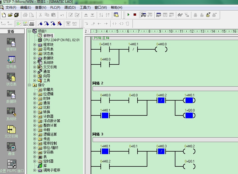This screenshot has width=238, height=174.
Task: Click the Save project icon
Action: click(x=16, y=15)
